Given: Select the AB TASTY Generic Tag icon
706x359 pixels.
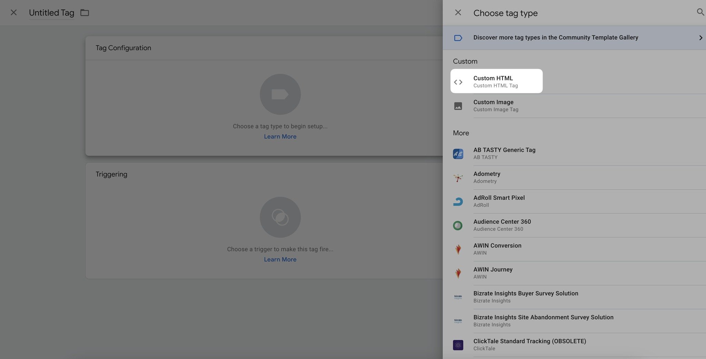Looking at the screenshot, I should tap(458, 154).
